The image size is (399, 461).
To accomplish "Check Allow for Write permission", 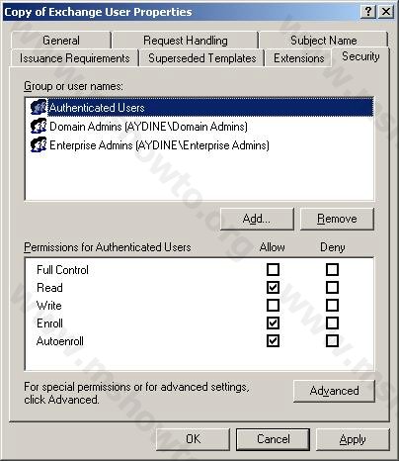I will tap(273, 305).
